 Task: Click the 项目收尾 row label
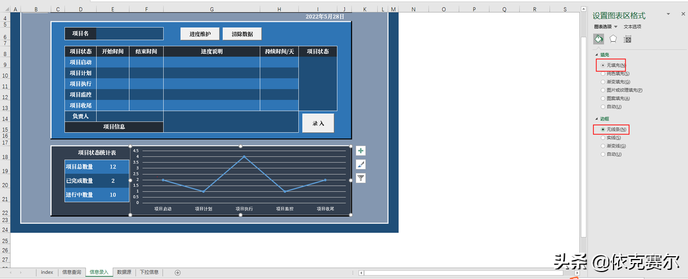tap(80, 105)
